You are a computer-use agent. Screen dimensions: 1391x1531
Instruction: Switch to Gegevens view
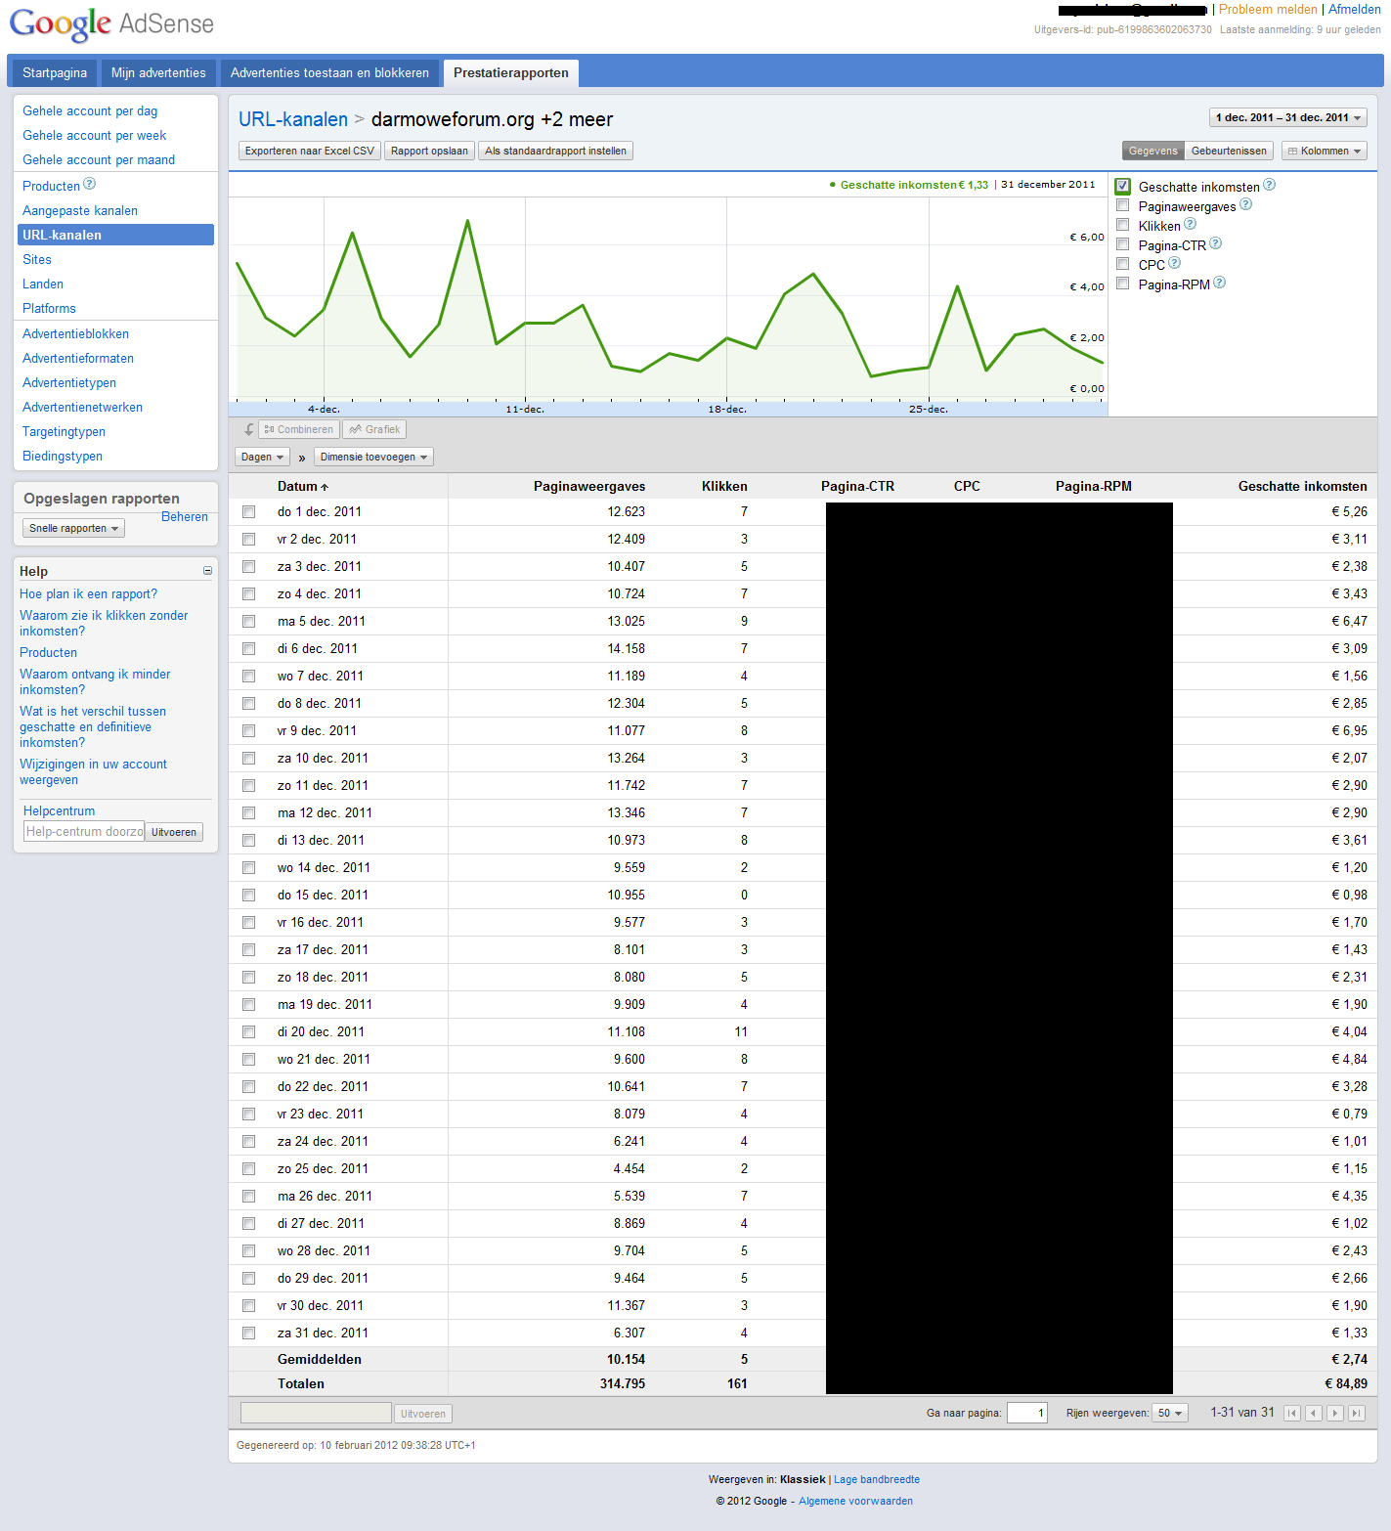(1153, 151)
